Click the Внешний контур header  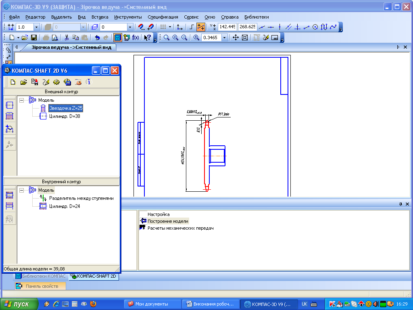pyautogui.click(x=61, y=92)
